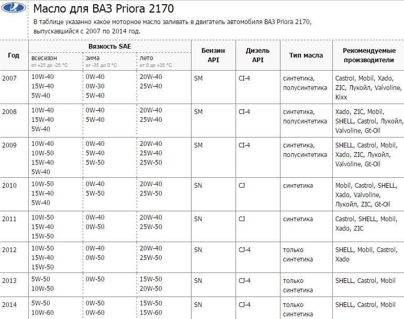Screen dimensions: 404x319
Task: Click the 2012 manufacturers cell ending in Xado
Action: (365, 255)
